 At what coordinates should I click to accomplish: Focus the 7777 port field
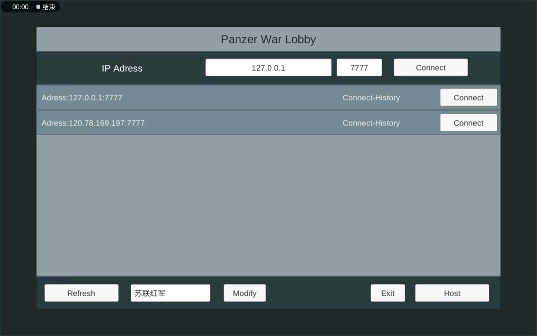pyautogui.click(x=359, y=67)
